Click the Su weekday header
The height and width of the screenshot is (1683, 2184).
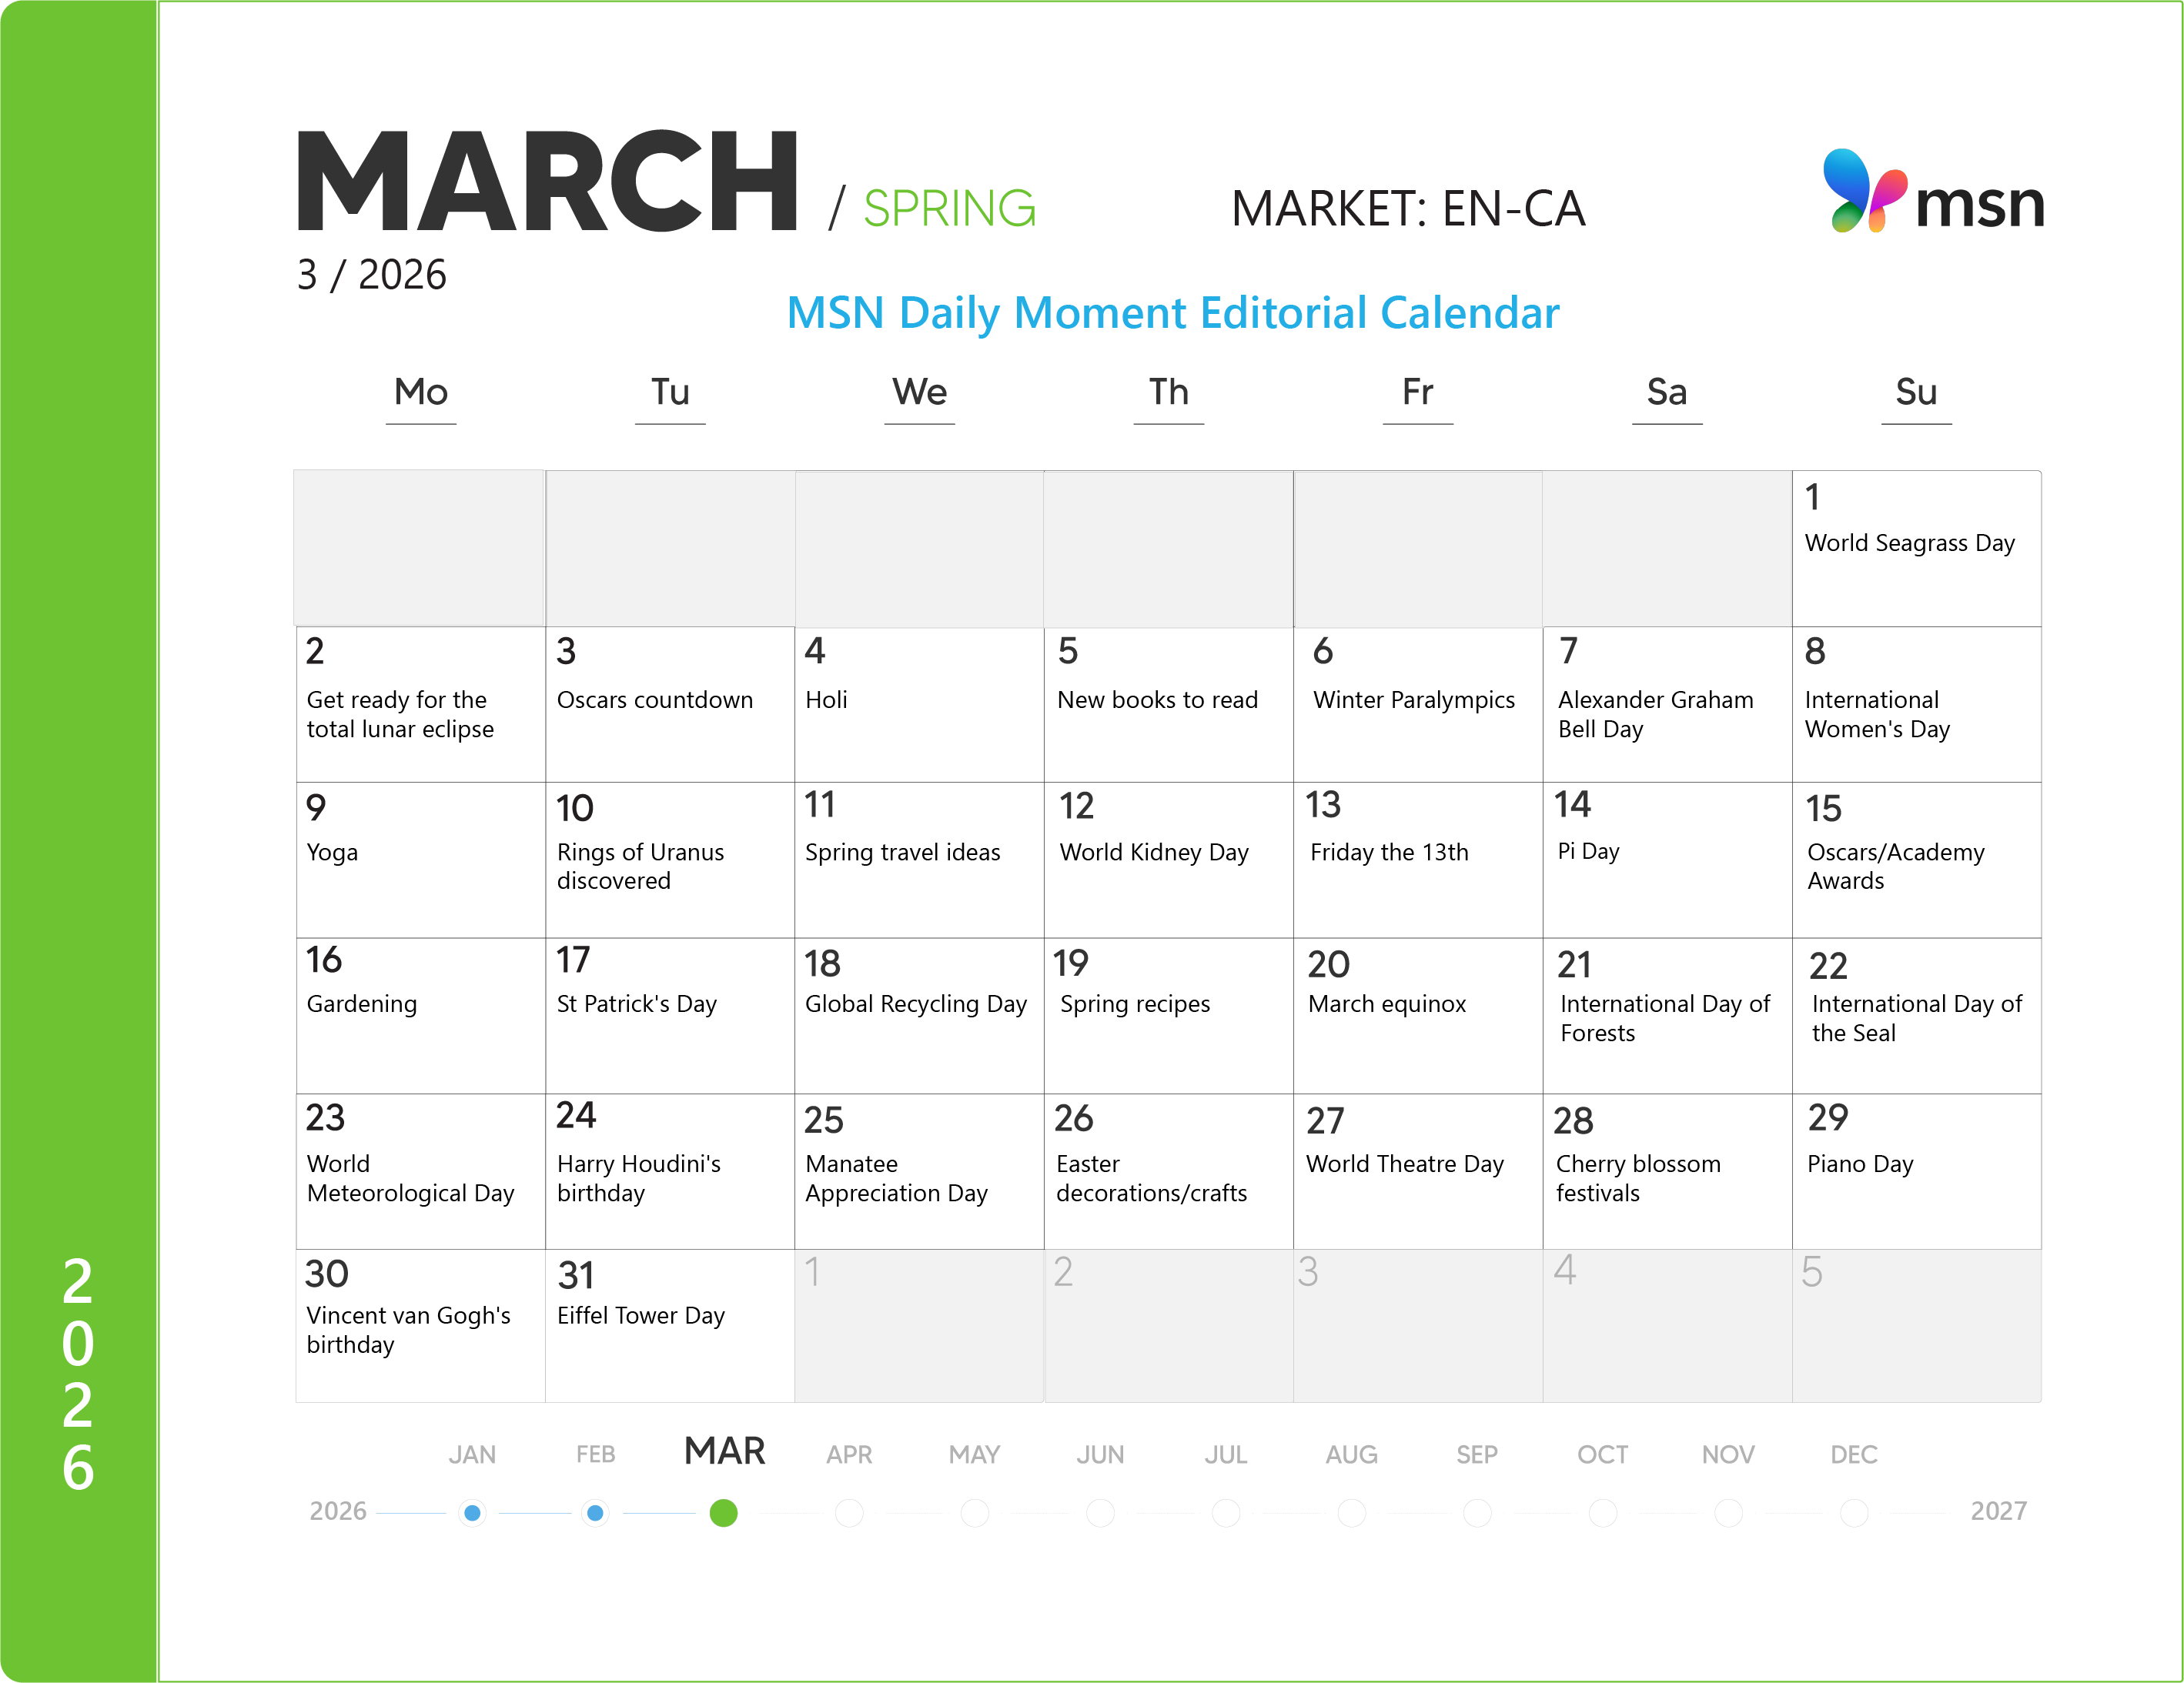1915,392
